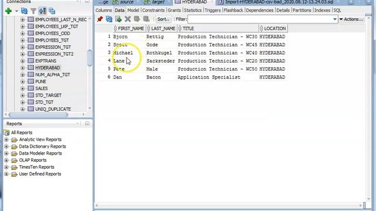Switch to the Columns tab
376x211 pixels.
pyautogui.click(x=103, y=11)
